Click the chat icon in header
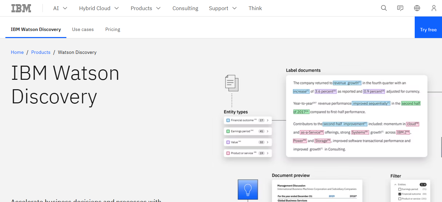Screen dimensions: 442x202 [400, 8]
